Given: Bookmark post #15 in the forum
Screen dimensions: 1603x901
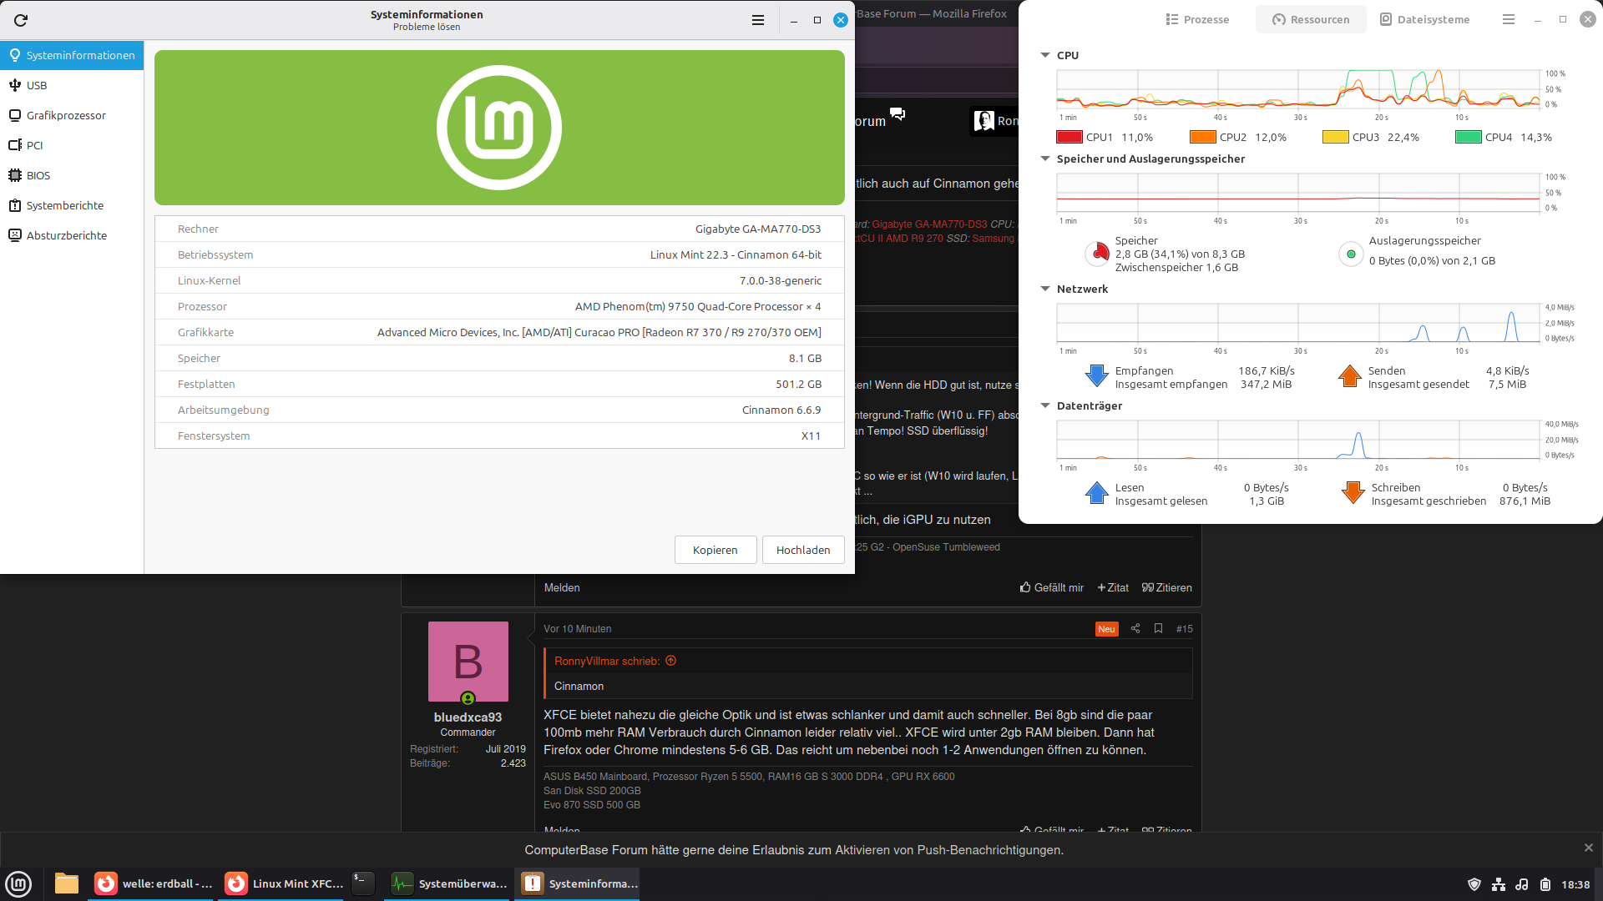Looking at the screenshot, I should click(x=1158, y=628).
